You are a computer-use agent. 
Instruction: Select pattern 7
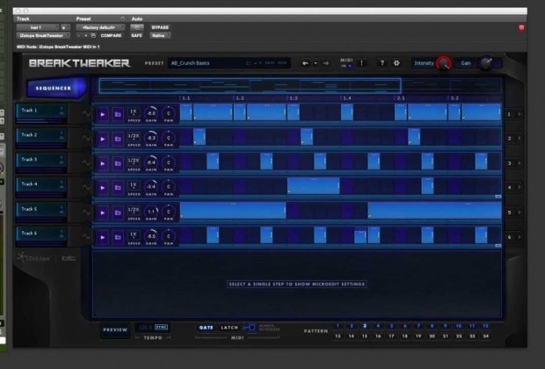[418, 326]
